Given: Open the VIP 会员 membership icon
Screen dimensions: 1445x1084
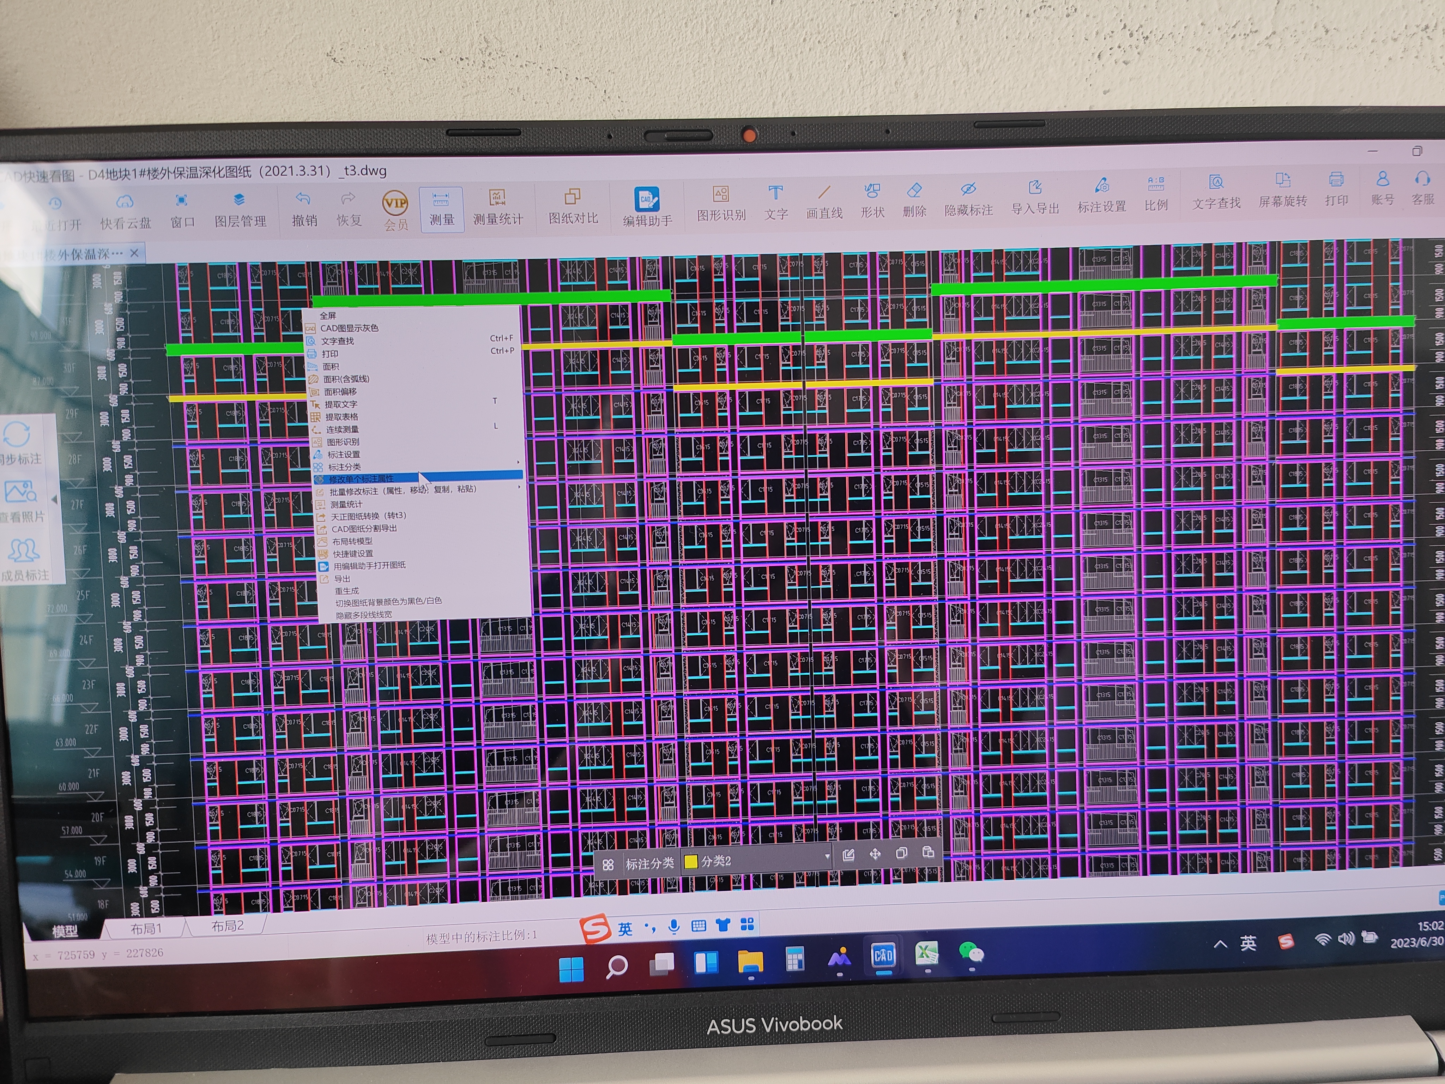Looking at the screenshot, I should (x=395, y=210).
